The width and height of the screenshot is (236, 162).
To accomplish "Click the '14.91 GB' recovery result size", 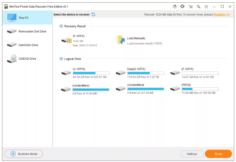I will [78, 41].
